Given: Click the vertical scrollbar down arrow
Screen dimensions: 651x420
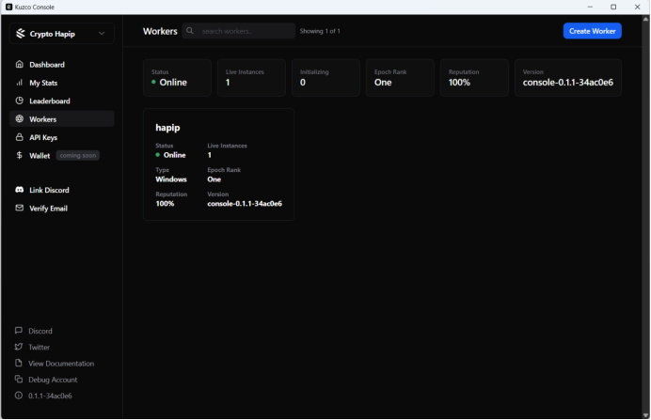Looking at the screenshot, I should point(645,415).
